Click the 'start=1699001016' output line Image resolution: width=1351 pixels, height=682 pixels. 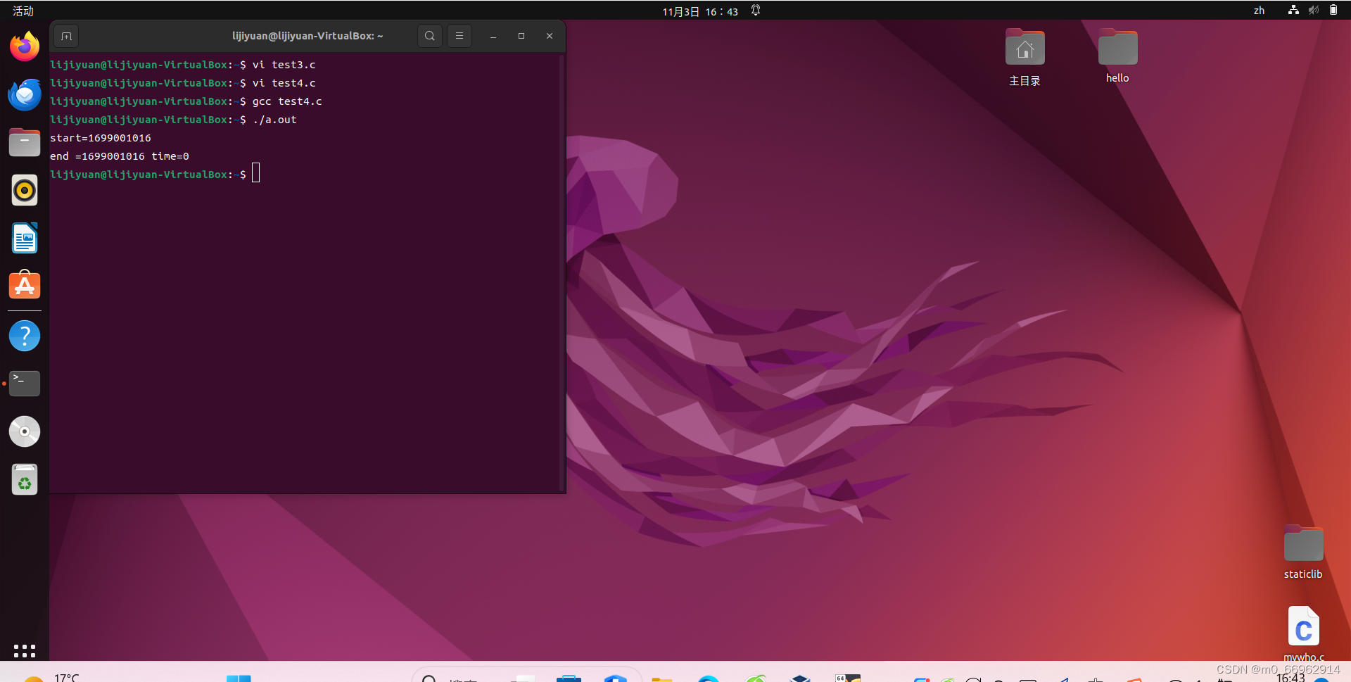[x=100, y=138]
